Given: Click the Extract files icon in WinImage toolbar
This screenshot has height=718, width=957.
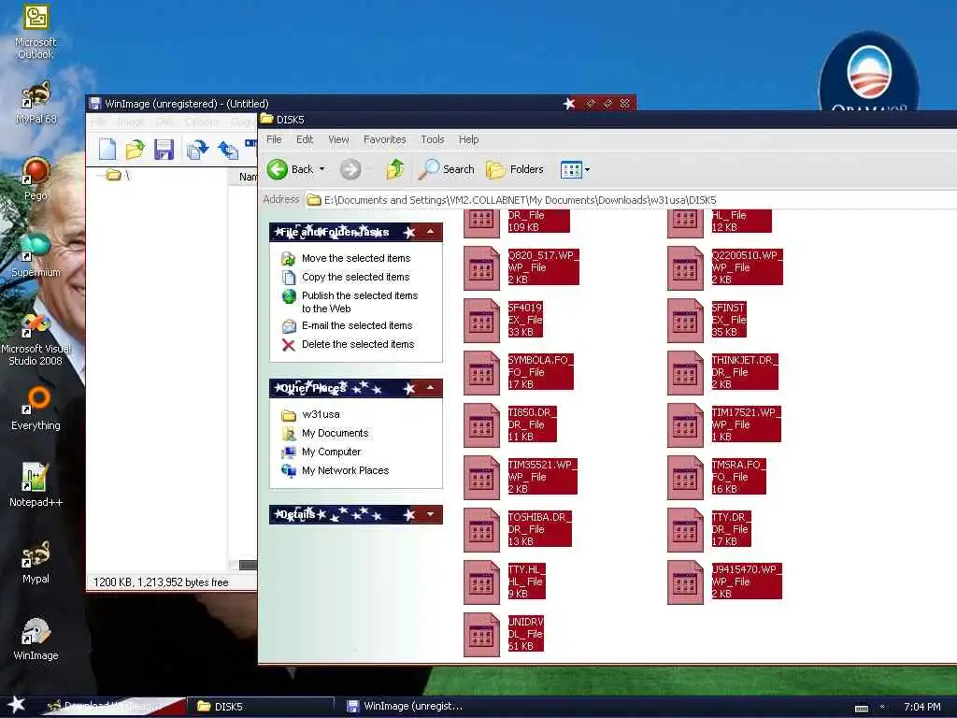Looking at the screenshot, I should click(x=197, y=150).
